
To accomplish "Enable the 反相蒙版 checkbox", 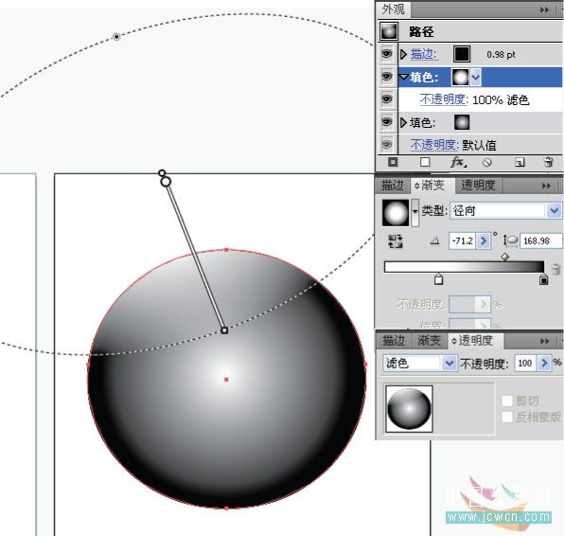I will click(x=507, y=418).
